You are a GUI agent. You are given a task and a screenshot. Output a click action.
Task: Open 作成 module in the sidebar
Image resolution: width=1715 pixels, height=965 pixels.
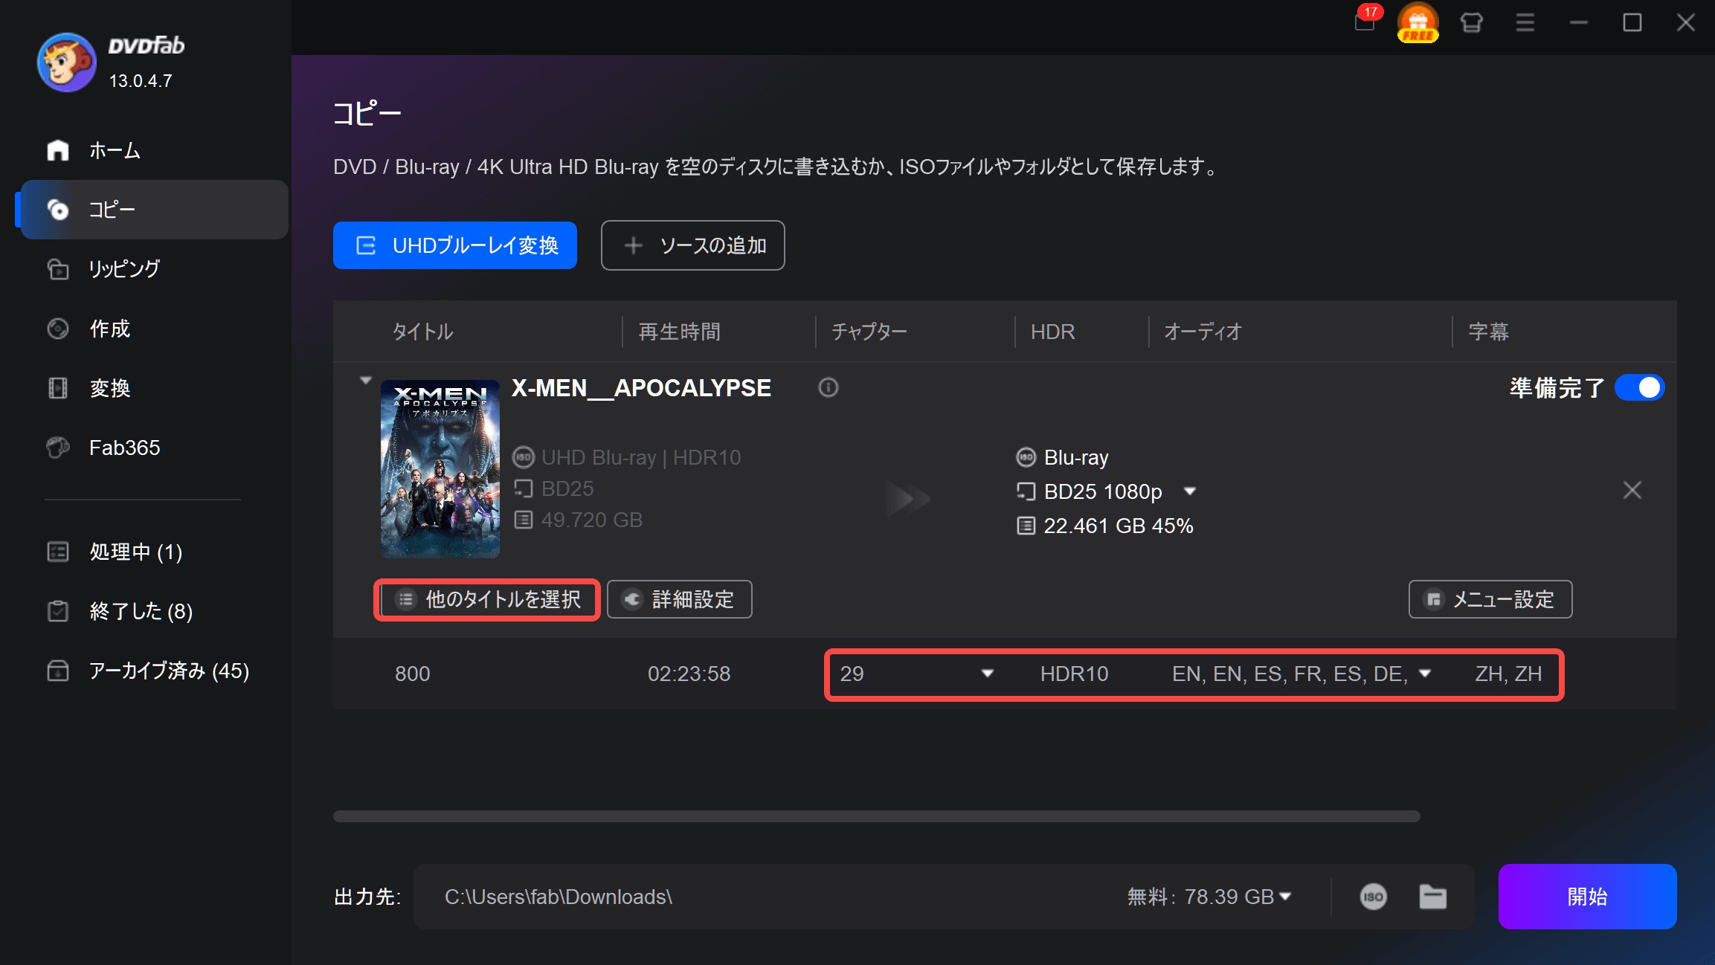tap(154, 329)
